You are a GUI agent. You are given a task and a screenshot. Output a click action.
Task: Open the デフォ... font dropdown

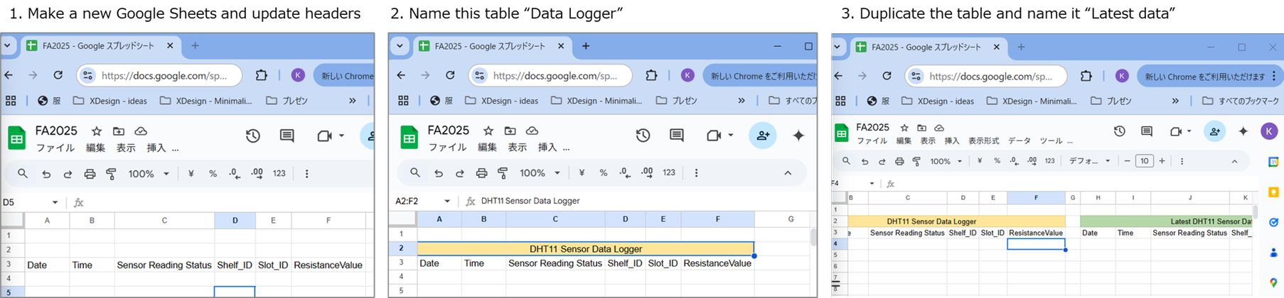[x=1089, y=161]
